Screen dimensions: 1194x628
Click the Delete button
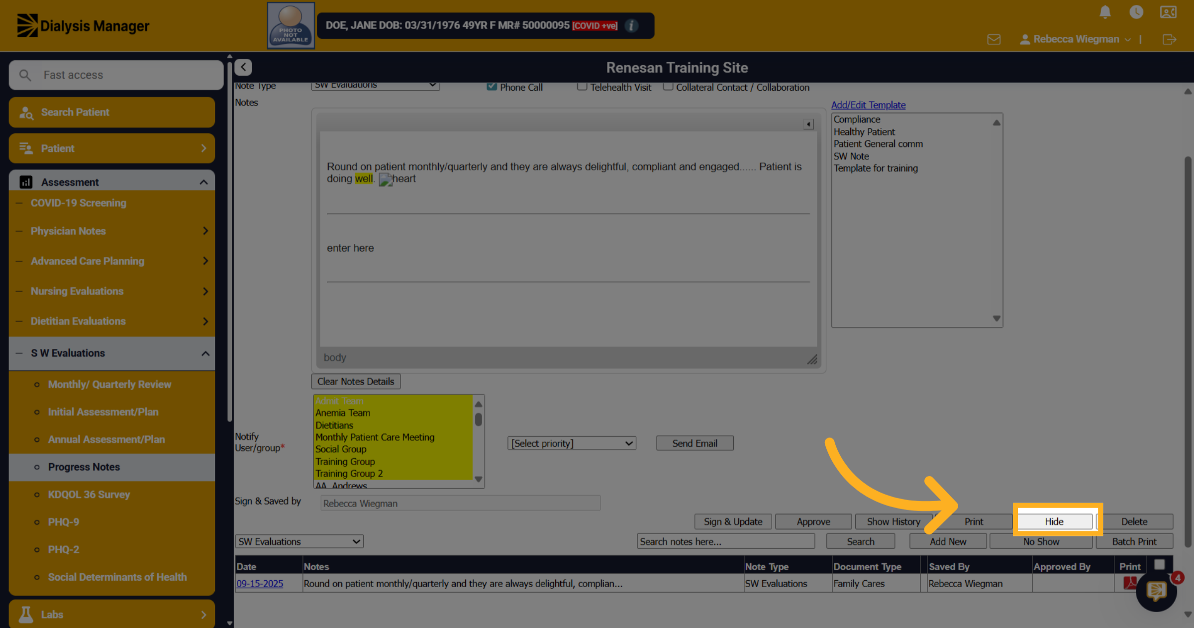pos(1134,522)
